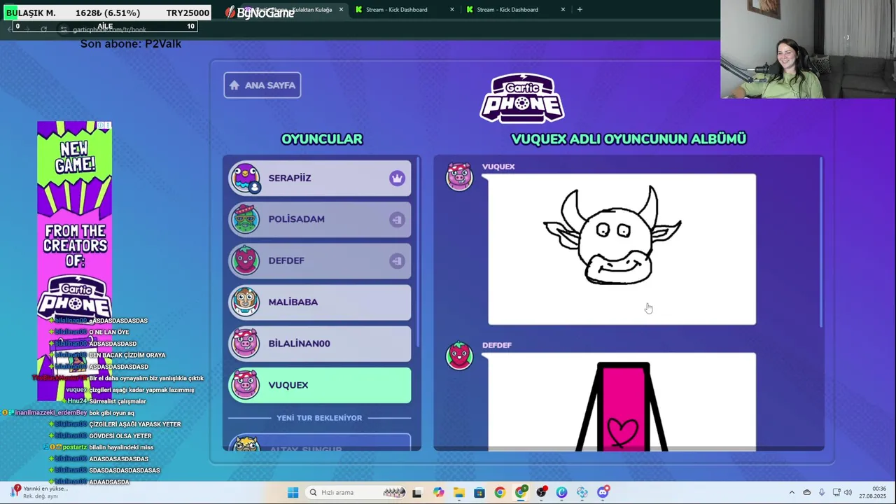Open Discord from the taskbar

pos(603,493)
